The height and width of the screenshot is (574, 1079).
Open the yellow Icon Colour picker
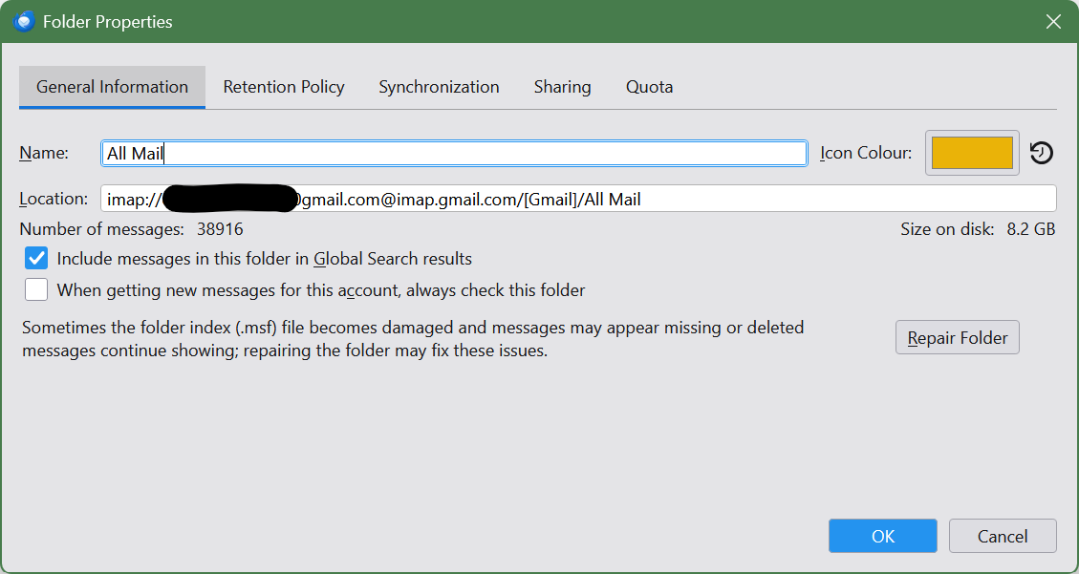click(972, 153)
